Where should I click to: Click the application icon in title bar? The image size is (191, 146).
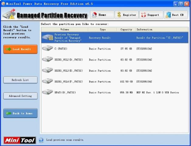click(3, 4)
